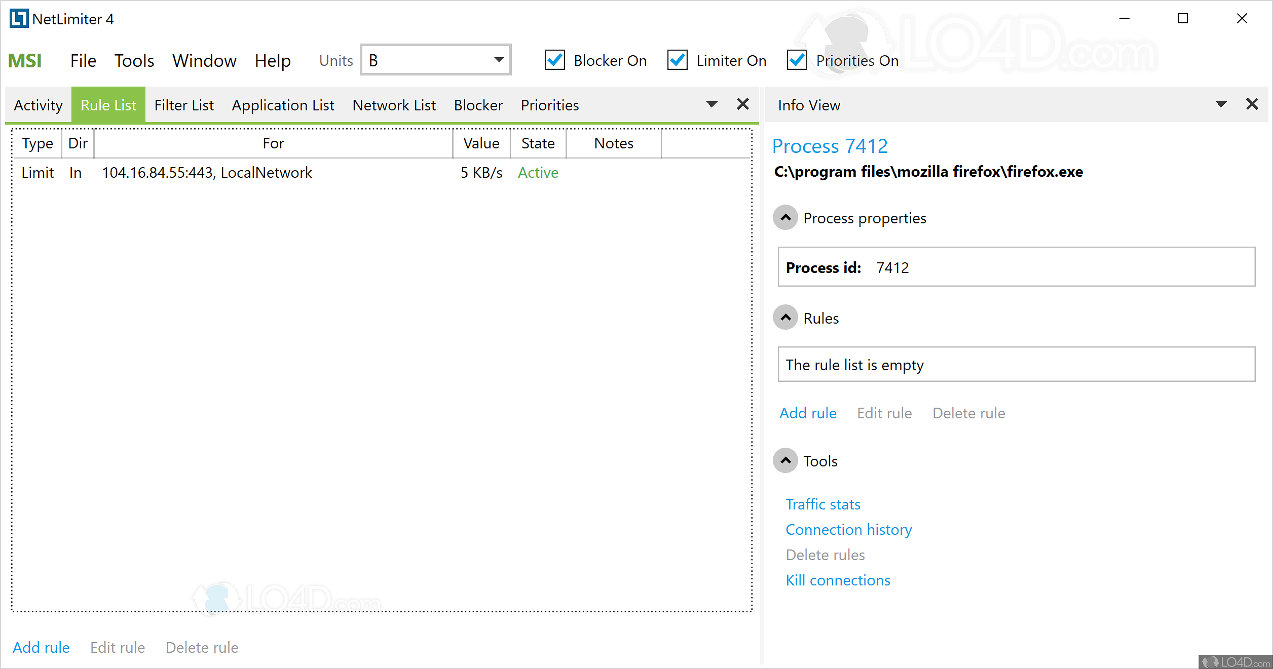The width and height of the screenshot is (1273, 669).
Task: Switch to the Network List tab
Action: [x=394, y=105]
